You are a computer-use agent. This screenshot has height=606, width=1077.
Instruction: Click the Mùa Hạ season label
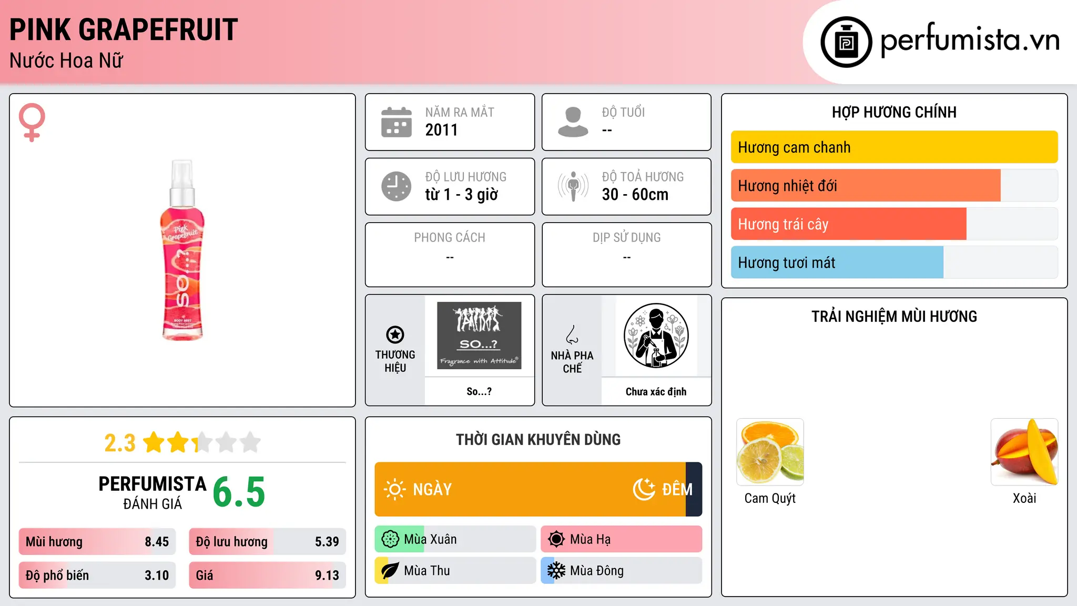[591, 539]
